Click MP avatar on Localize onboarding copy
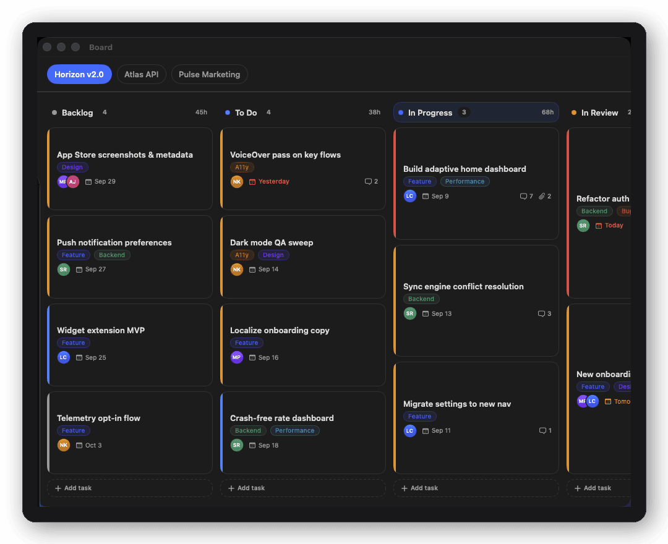This screenshot has width=668, height=544. coord(237,357)
